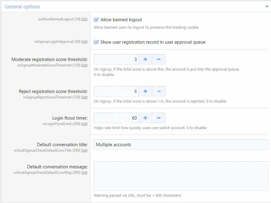Open the General options header link
This screenshot has height=203, width=271.
22,7
